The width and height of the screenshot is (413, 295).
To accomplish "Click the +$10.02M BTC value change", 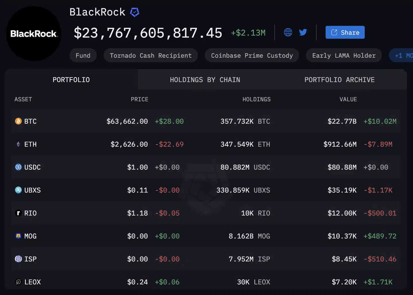I will (380, 121).
